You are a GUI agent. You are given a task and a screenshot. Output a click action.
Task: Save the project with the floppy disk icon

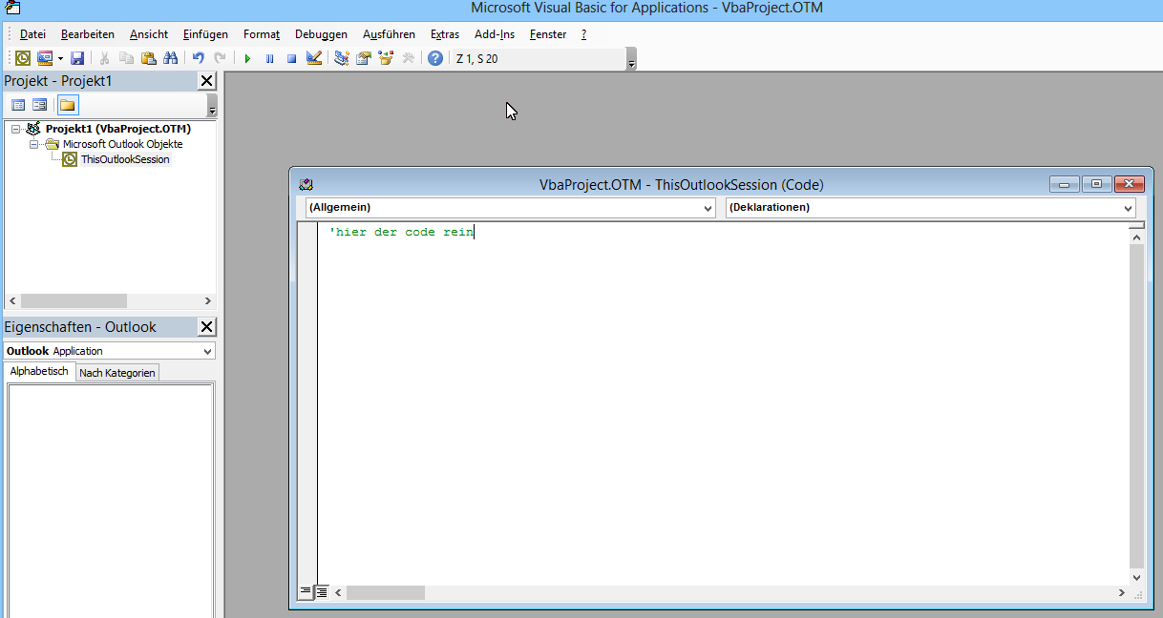tap(77, 58)
